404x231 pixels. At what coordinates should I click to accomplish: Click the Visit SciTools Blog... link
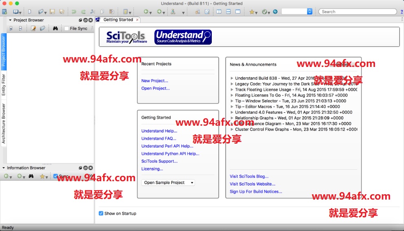pos(249,176)
